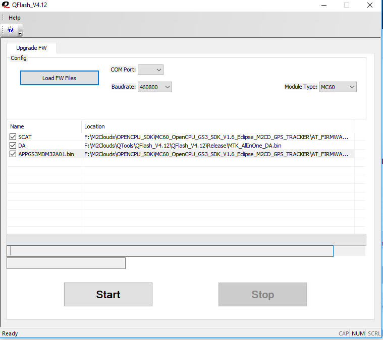Maximize the QFlash window
The width and height of the screenshot is (383, 340).
[x=347, y=5]
